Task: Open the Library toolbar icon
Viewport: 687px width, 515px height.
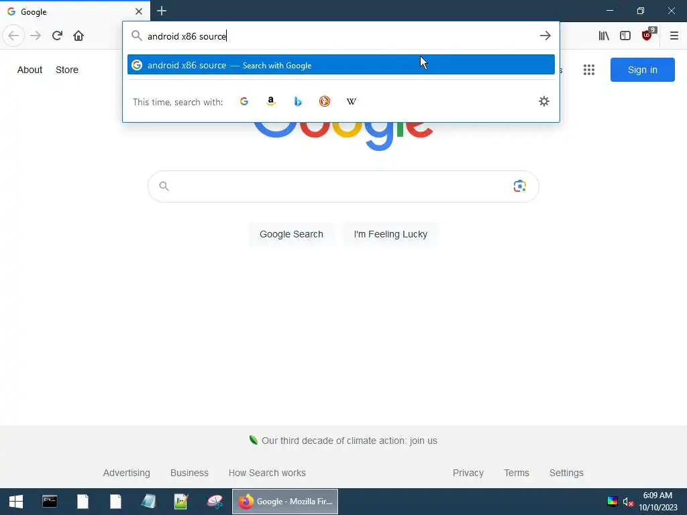Action: (x=604, y=36)
